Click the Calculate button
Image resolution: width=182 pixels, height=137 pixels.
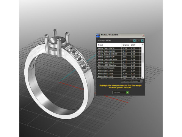[121, 92]
